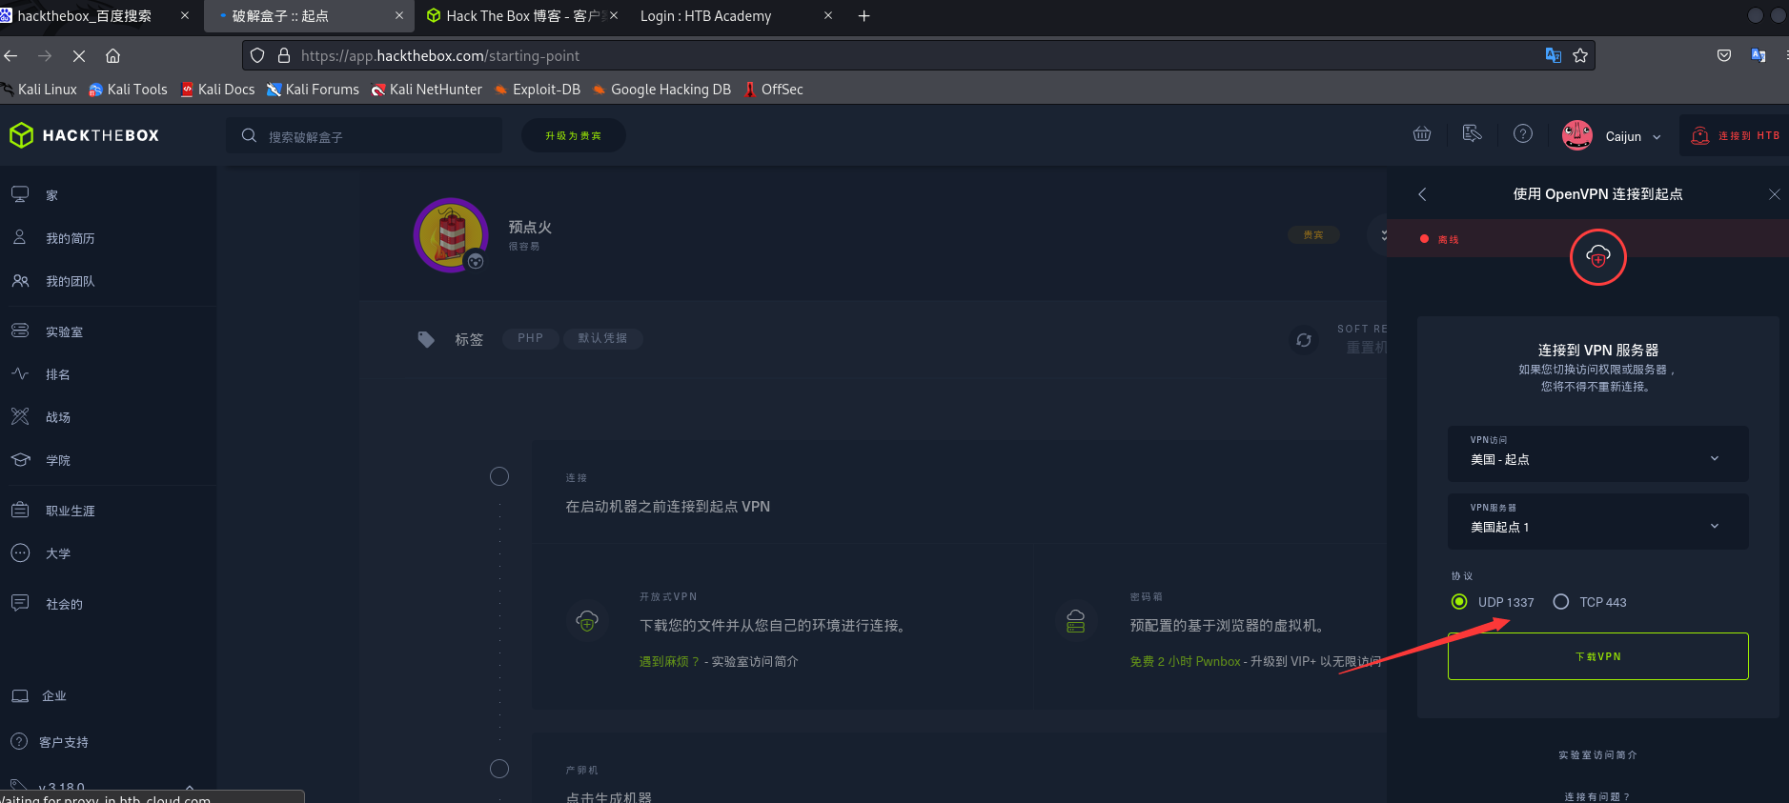Open the help question mark icon
The height and width of the screenshot is (803, 1789).
pos(1523,134)
